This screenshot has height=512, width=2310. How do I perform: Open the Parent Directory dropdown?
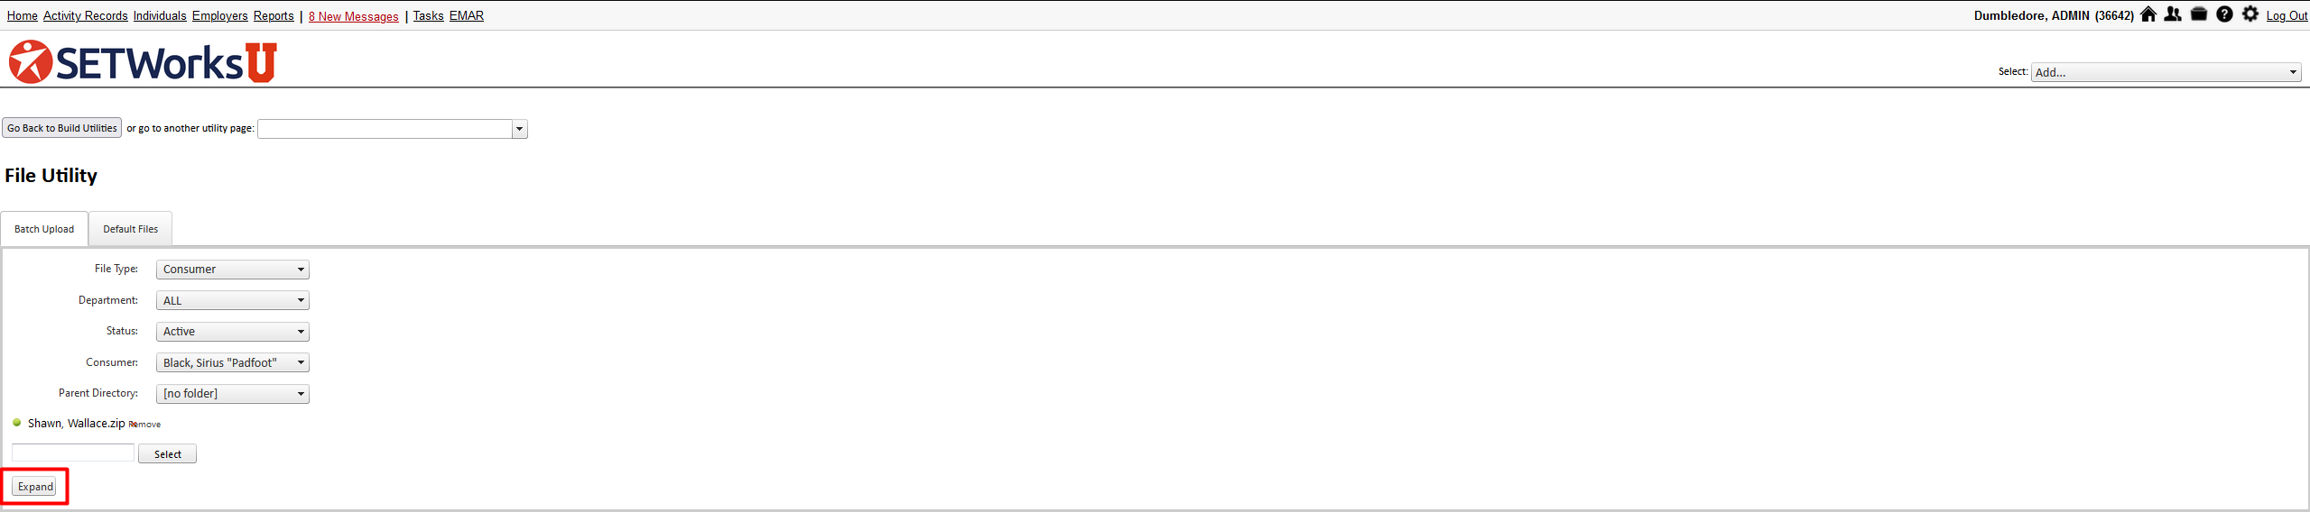click(233, 394)
